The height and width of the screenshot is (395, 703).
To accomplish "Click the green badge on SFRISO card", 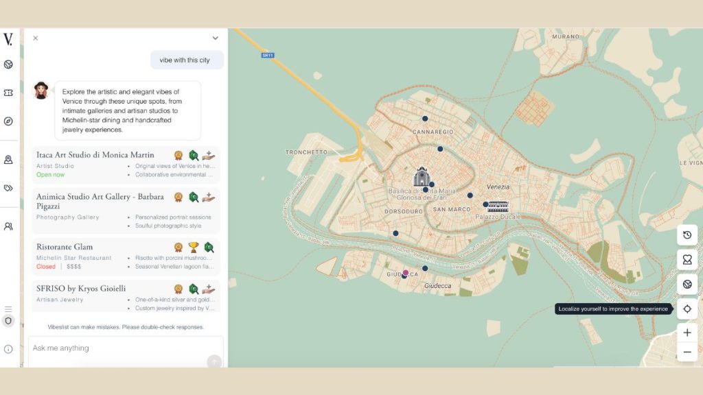I will 193,289.
